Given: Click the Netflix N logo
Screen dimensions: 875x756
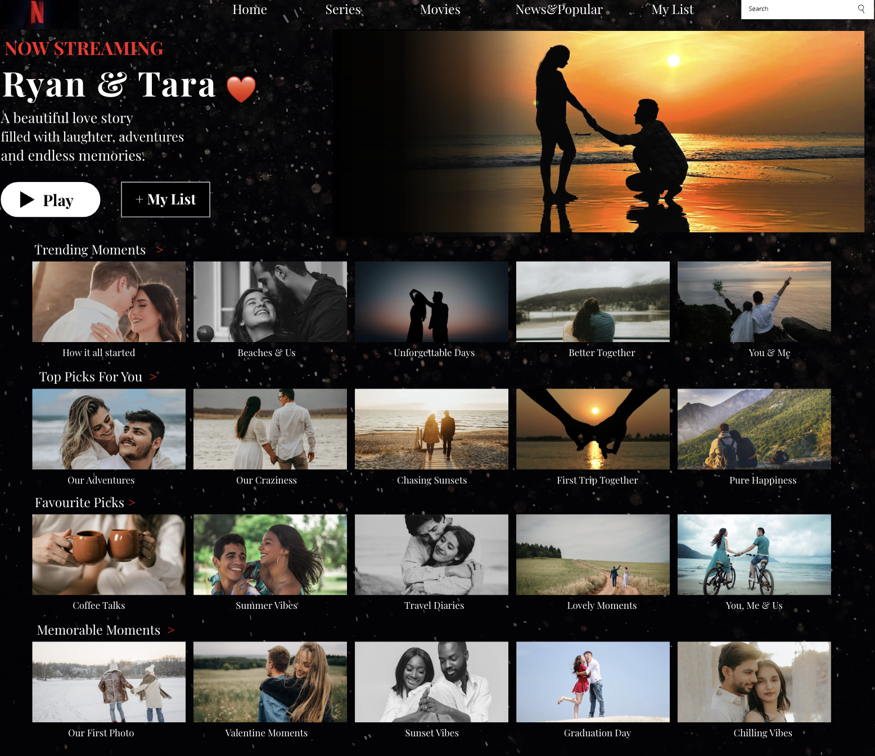Looking at the screenshot, I should click(x=37, y=12).
